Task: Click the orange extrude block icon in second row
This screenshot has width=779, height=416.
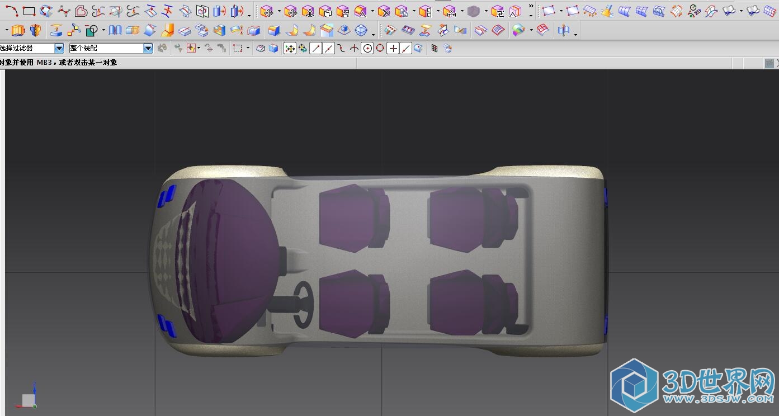Action: tap(18, 31)
